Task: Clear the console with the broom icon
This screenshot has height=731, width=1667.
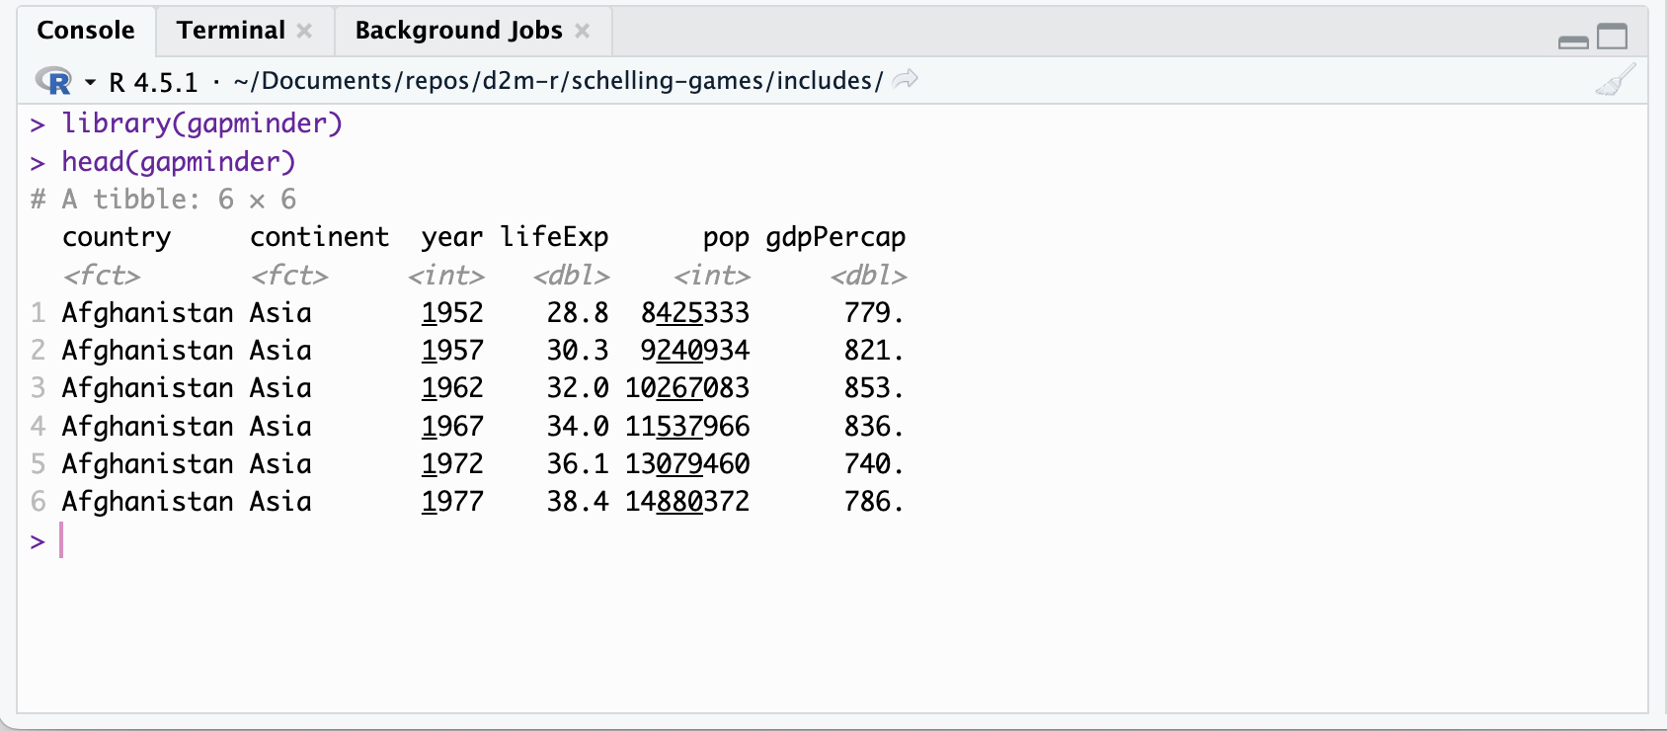Action: click(x=1615, y=81)
